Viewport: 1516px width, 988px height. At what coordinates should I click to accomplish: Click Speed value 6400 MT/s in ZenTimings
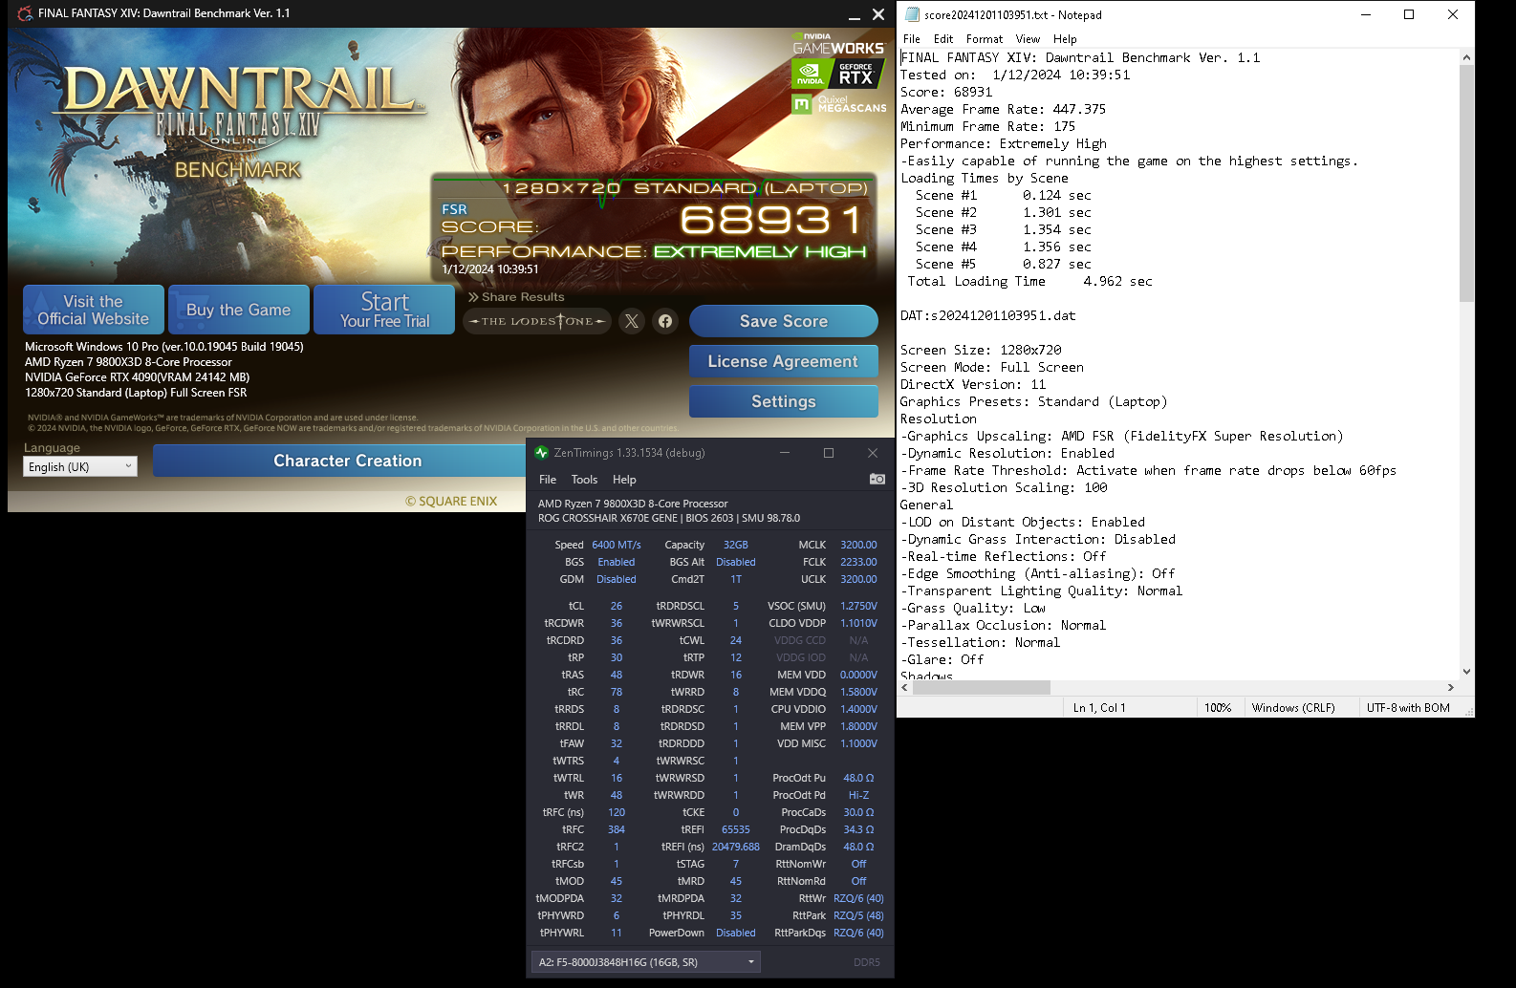click(x=617, y=545)
